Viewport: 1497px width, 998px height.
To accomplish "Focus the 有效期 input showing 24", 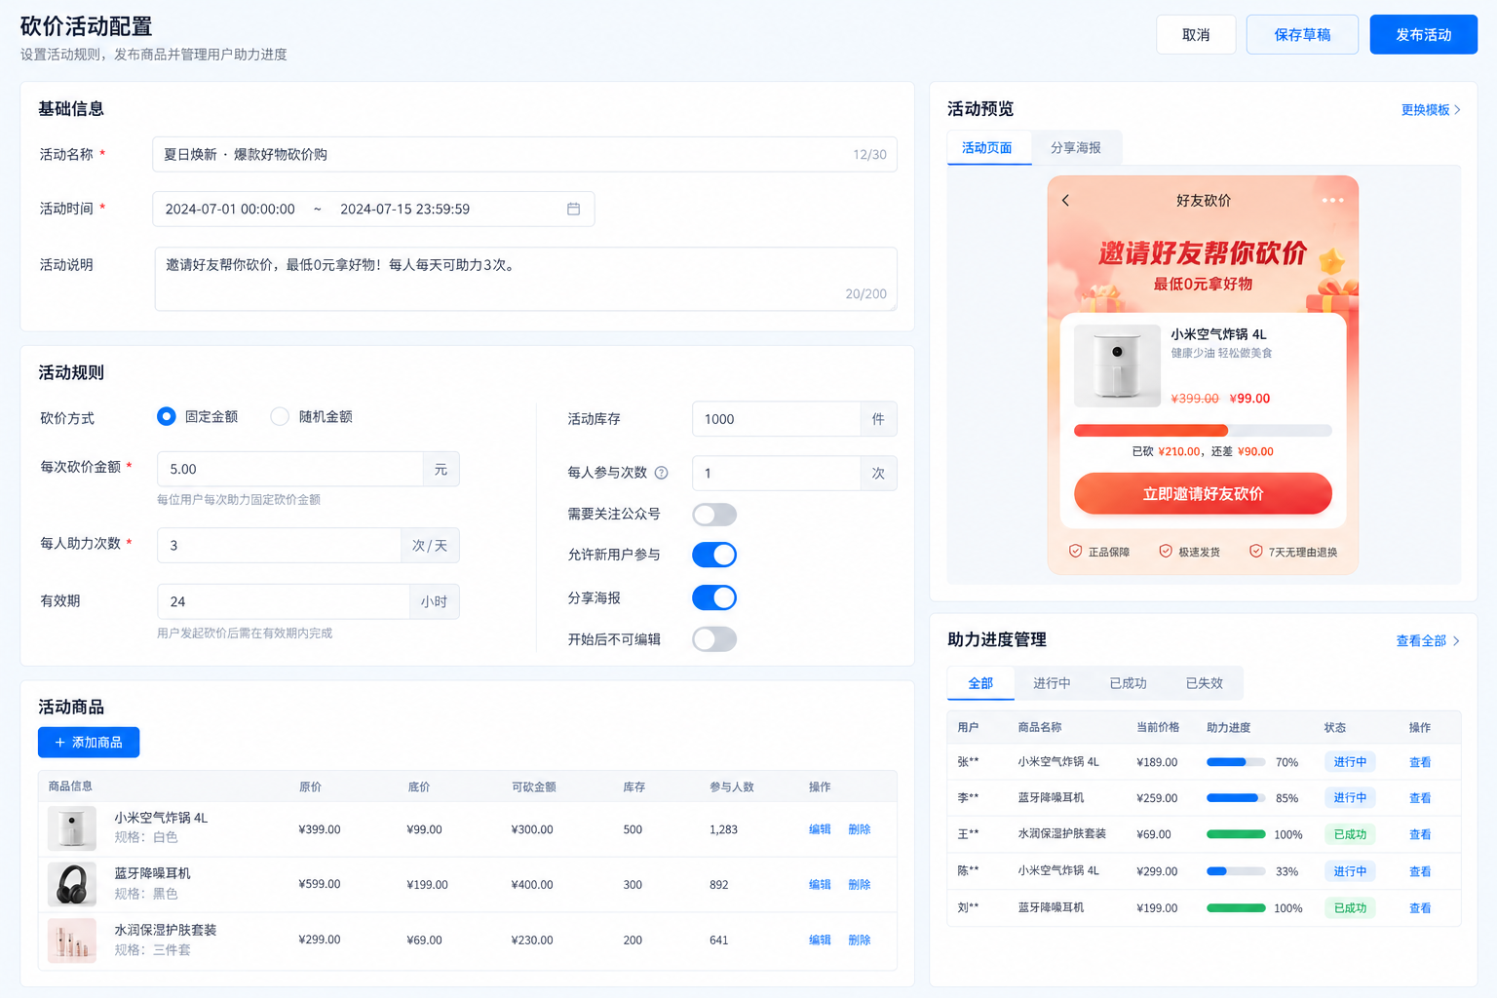I will tap(284, 602).
